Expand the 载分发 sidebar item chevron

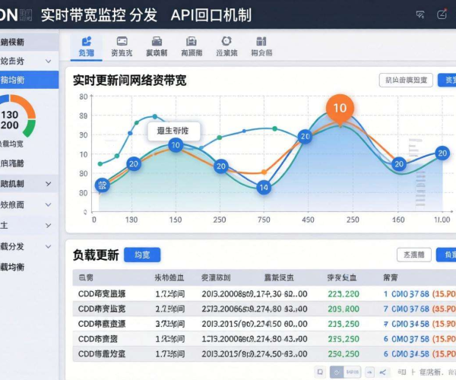point(49,246)
